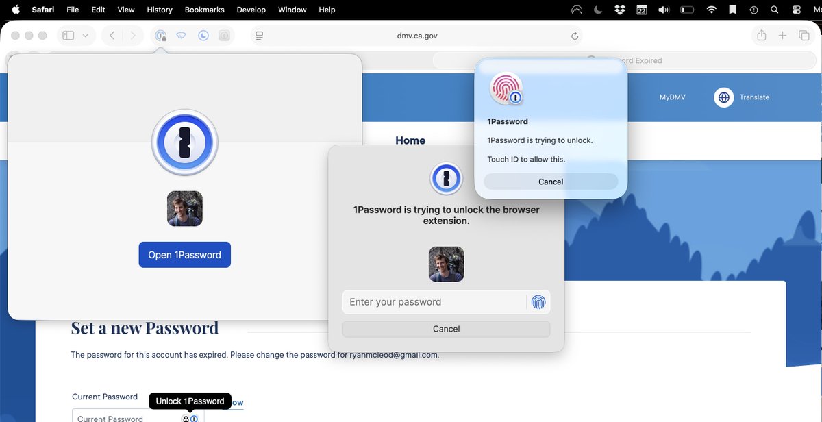Open the View menu
Image resolution: width=822 pixels, height=422 pixels.
click(x=126, y=10)
